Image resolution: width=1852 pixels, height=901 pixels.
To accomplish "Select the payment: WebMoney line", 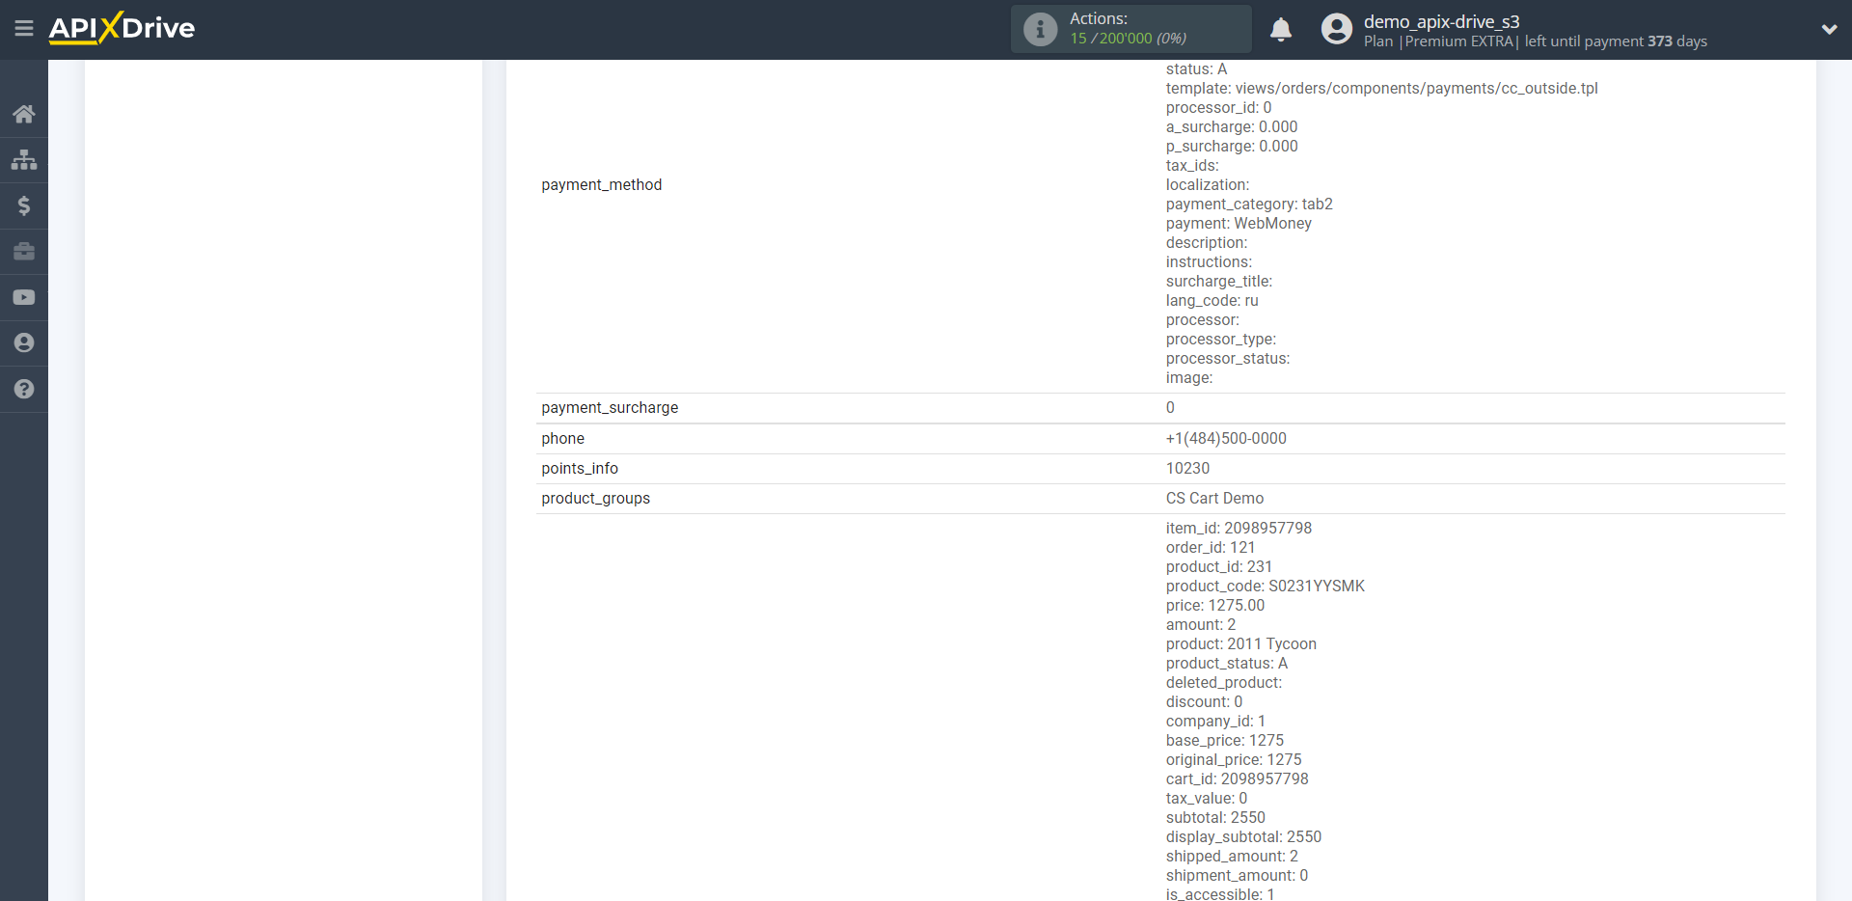I will coord(1239,223).
